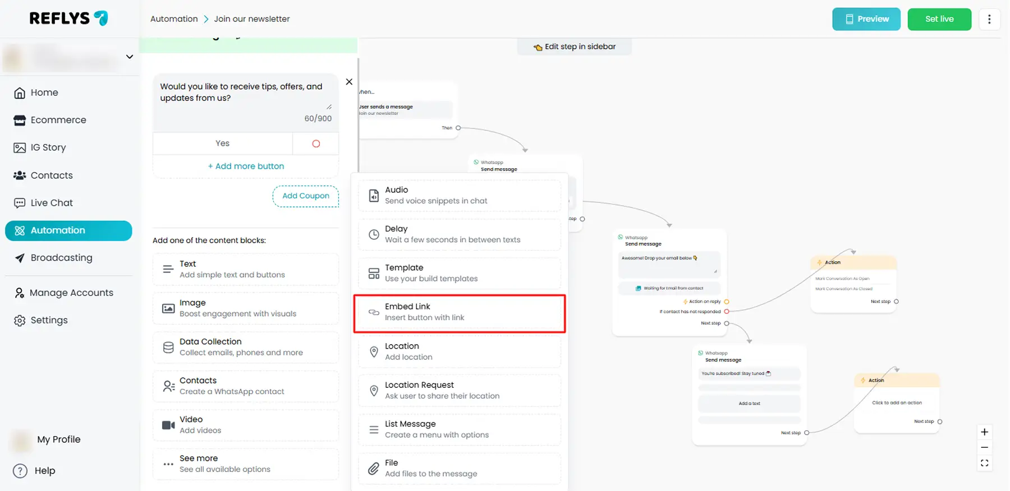Viewport: 1010px width, 491px height.
Task: Click the zoom in plus icon
Action: [x=984, y=432]
